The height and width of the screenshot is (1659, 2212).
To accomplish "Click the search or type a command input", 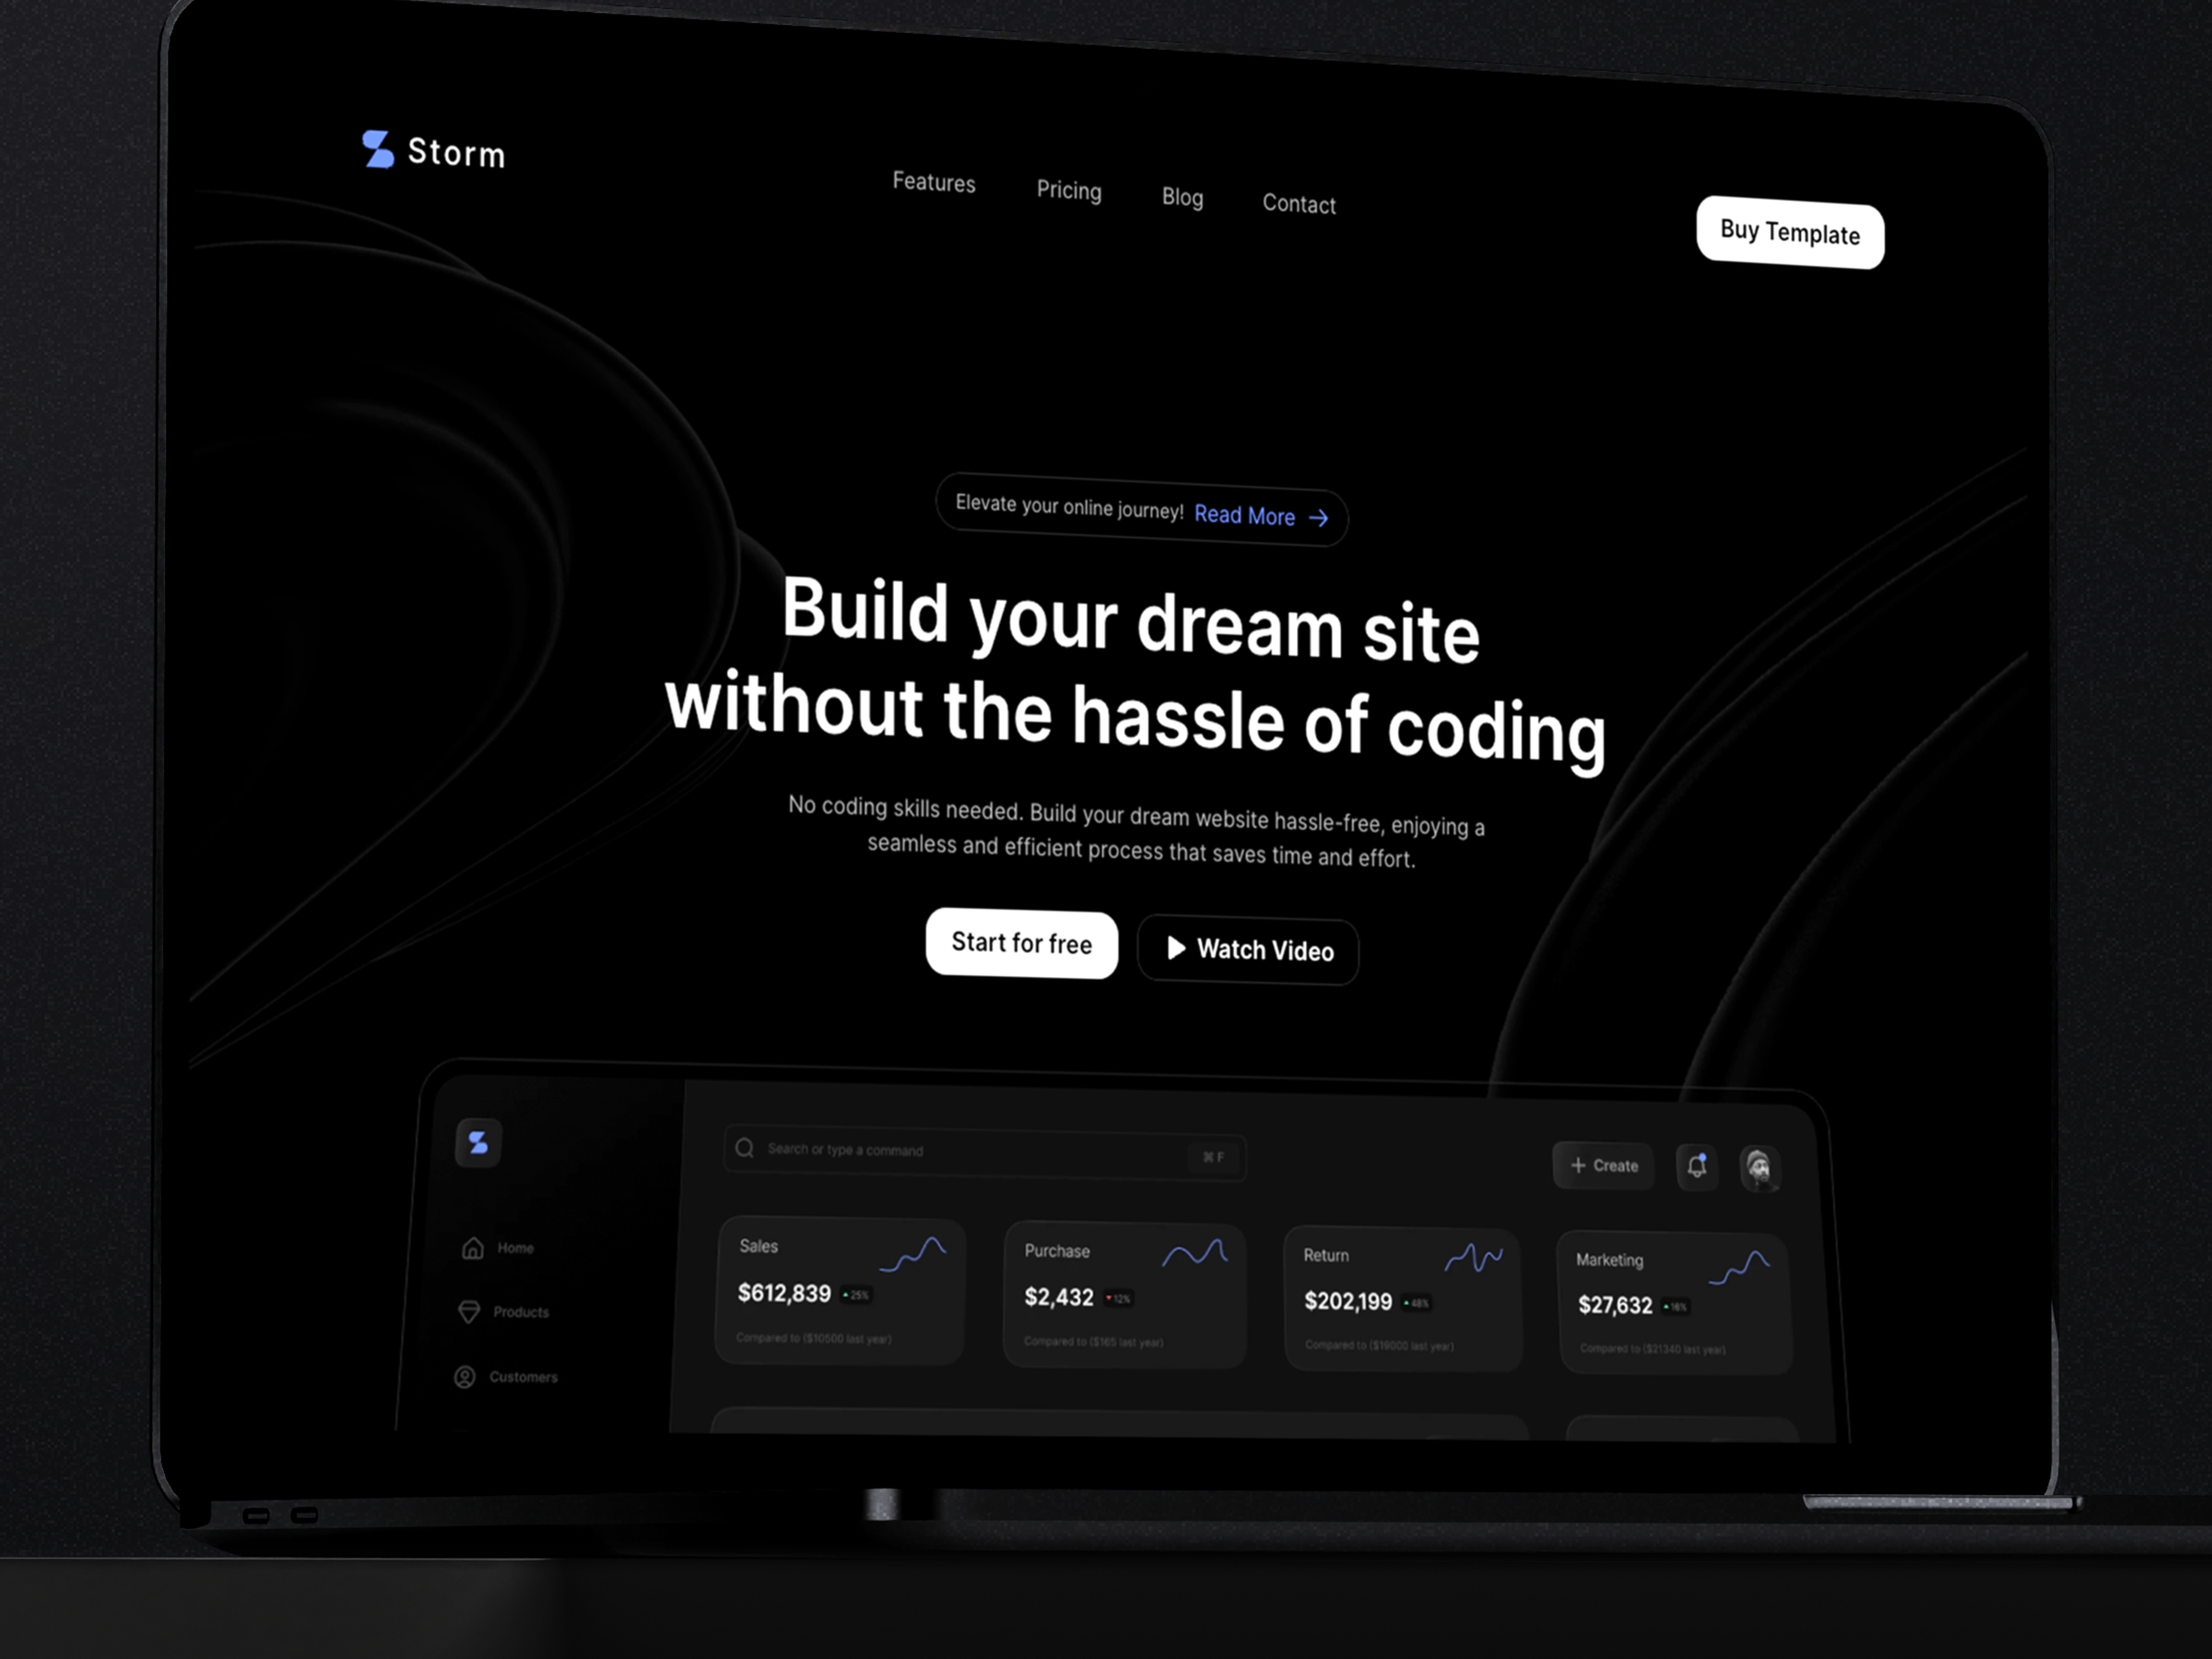I will pyautogui.click(x=975, y=1145).
